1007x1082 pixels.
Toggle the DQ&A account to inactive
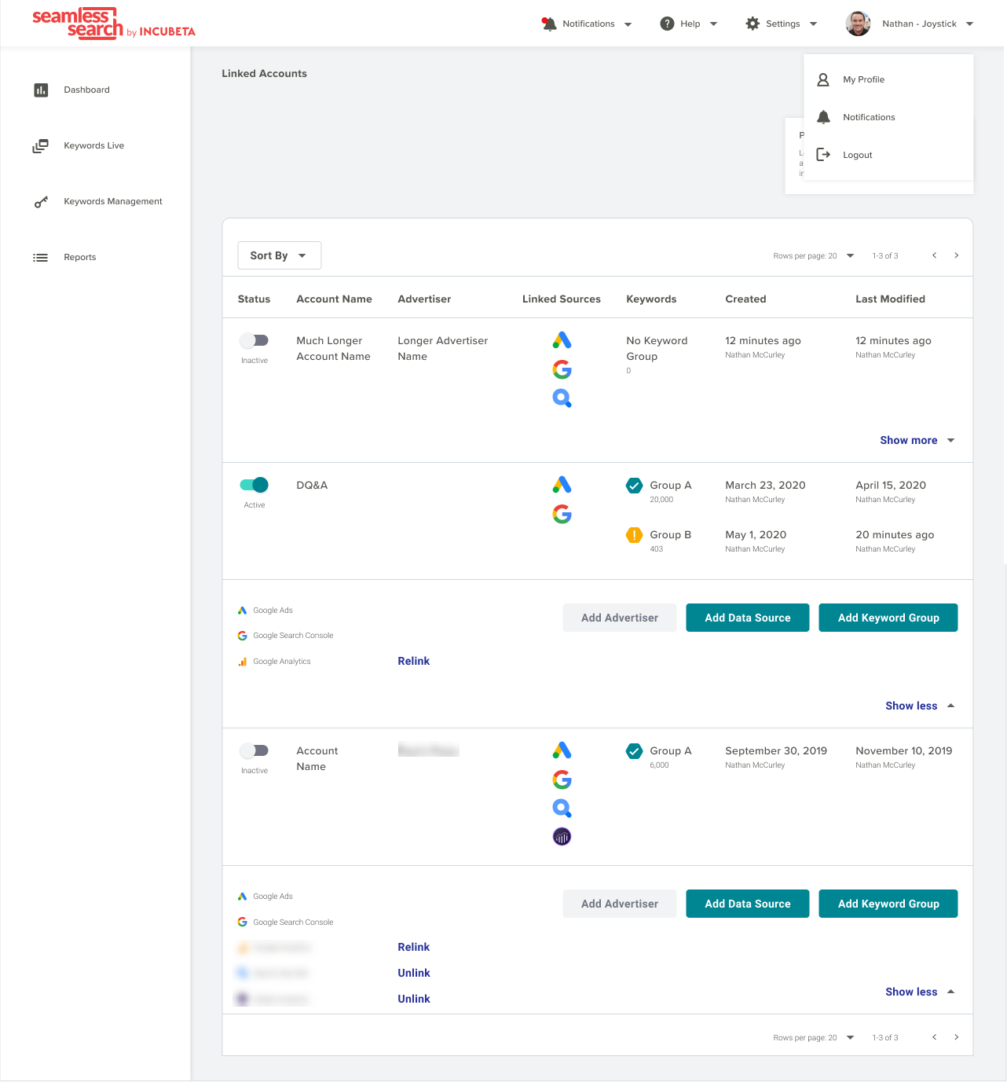[x=254, y=485]
